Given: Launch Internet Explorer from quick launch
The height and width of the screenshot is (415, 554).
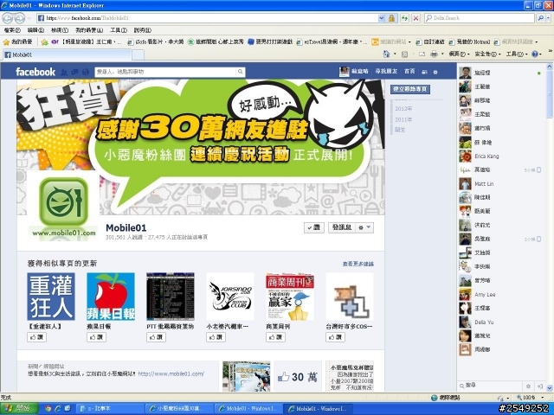Looking at the screenshot, I should [x=57, y=409].
